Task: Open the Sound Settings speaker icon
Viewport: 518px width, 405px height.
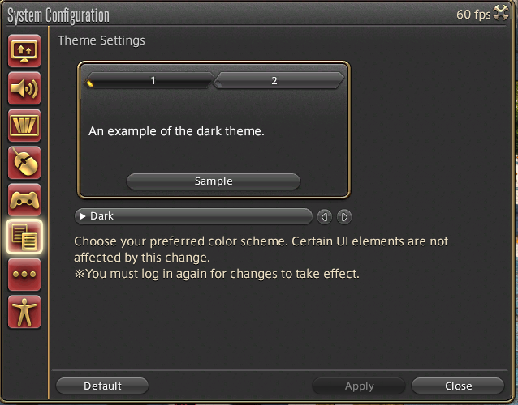Action: pyautogui.click(x=24, y=88)
